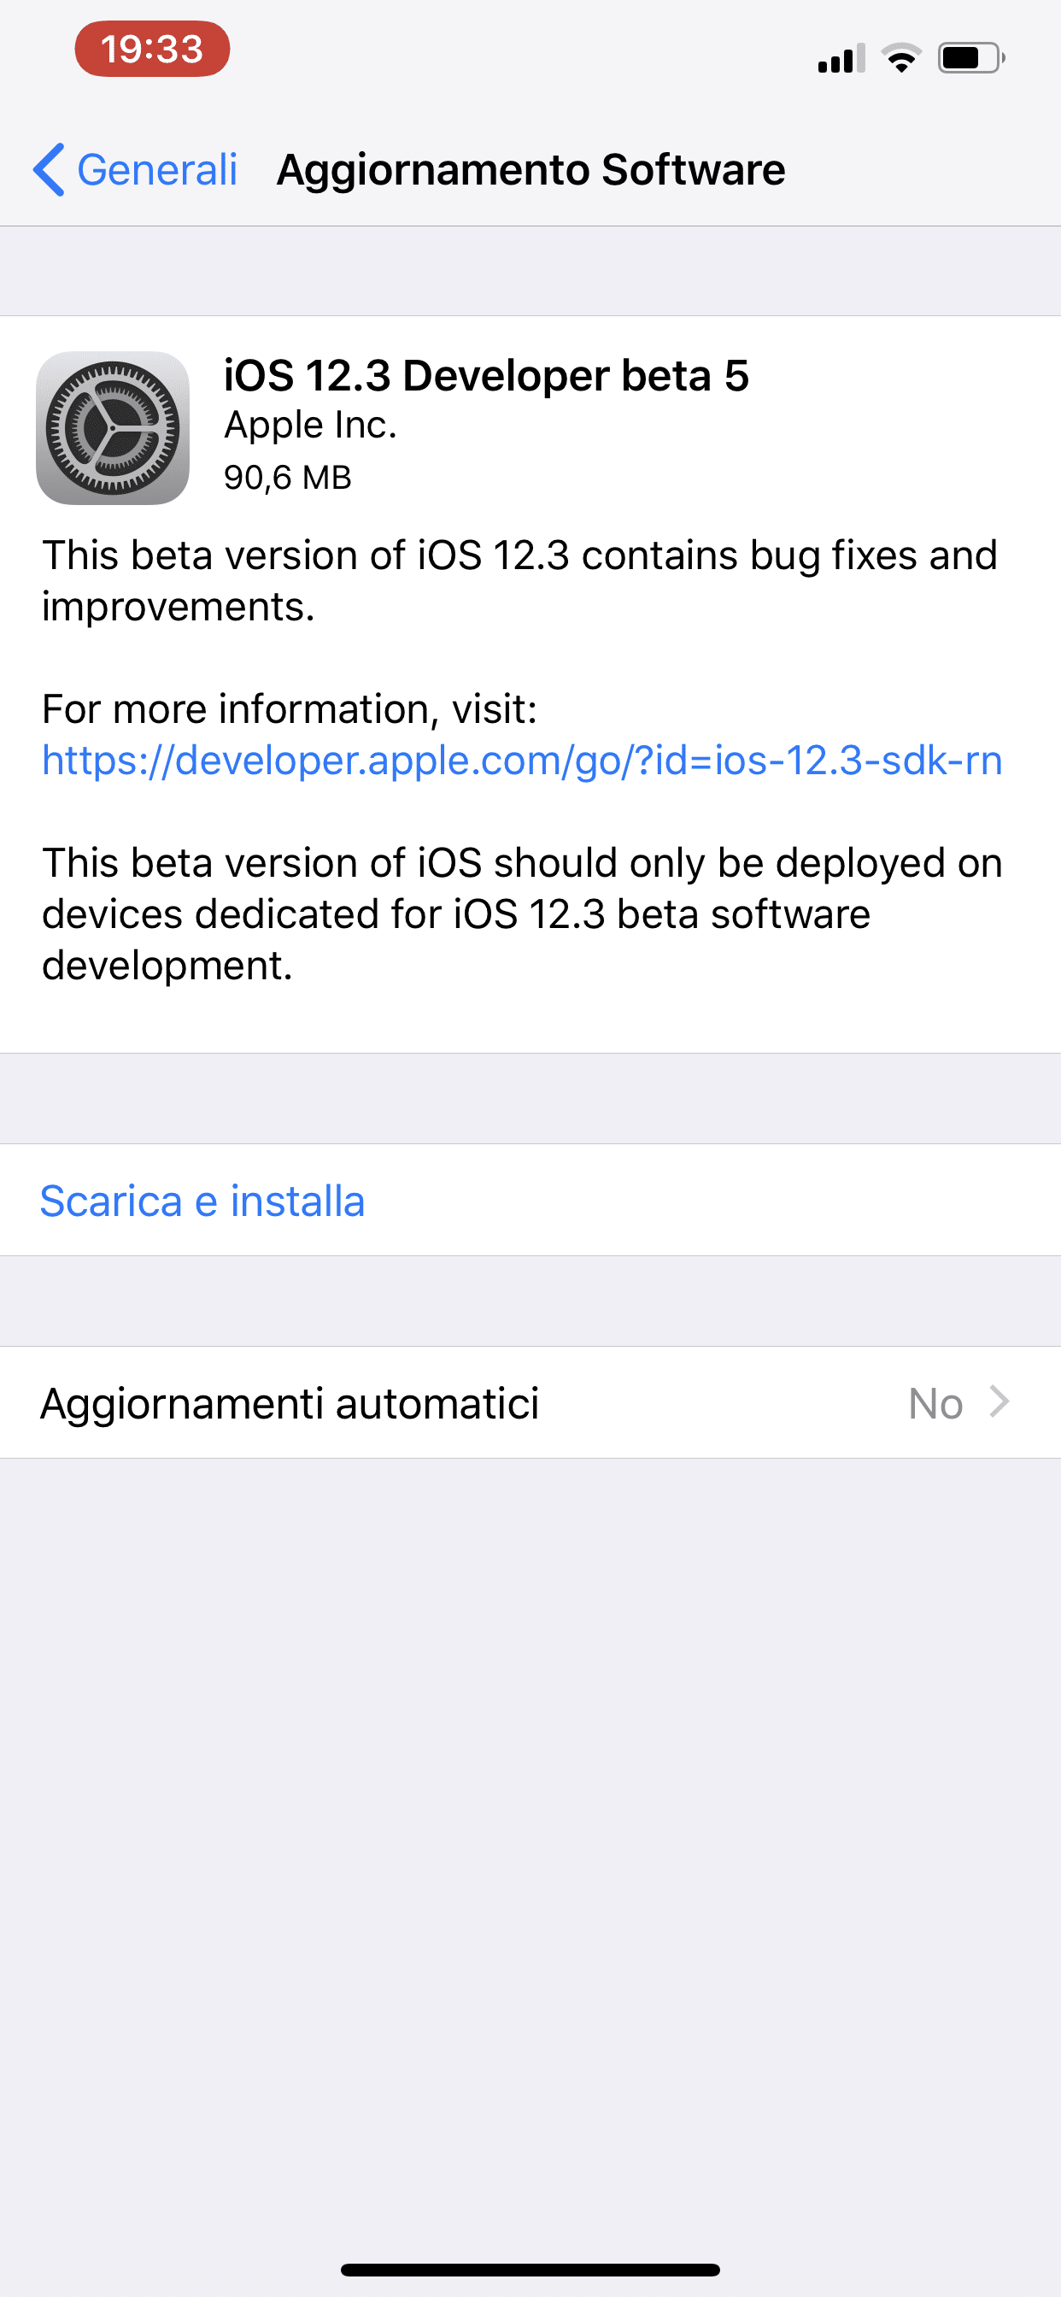
Task: Tap the Settings gear app icon
Action: tap(113, 428)
